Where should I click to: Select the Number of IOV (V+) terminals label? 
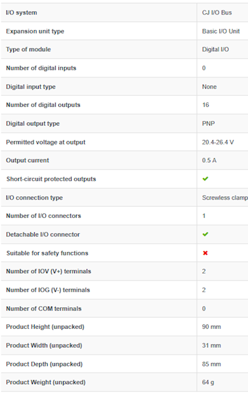coord(49,271)
